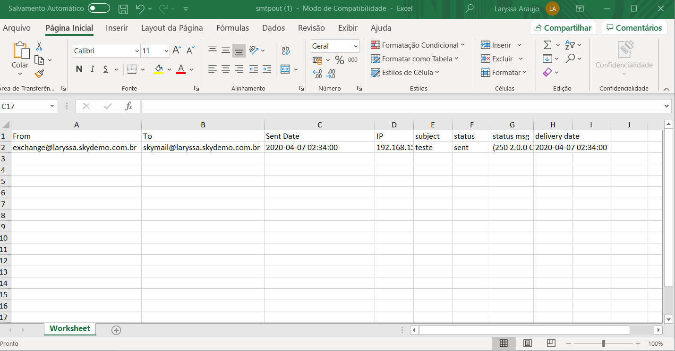Click the Merge and Center cells icon
675x351 pixels.
(285, 69)
